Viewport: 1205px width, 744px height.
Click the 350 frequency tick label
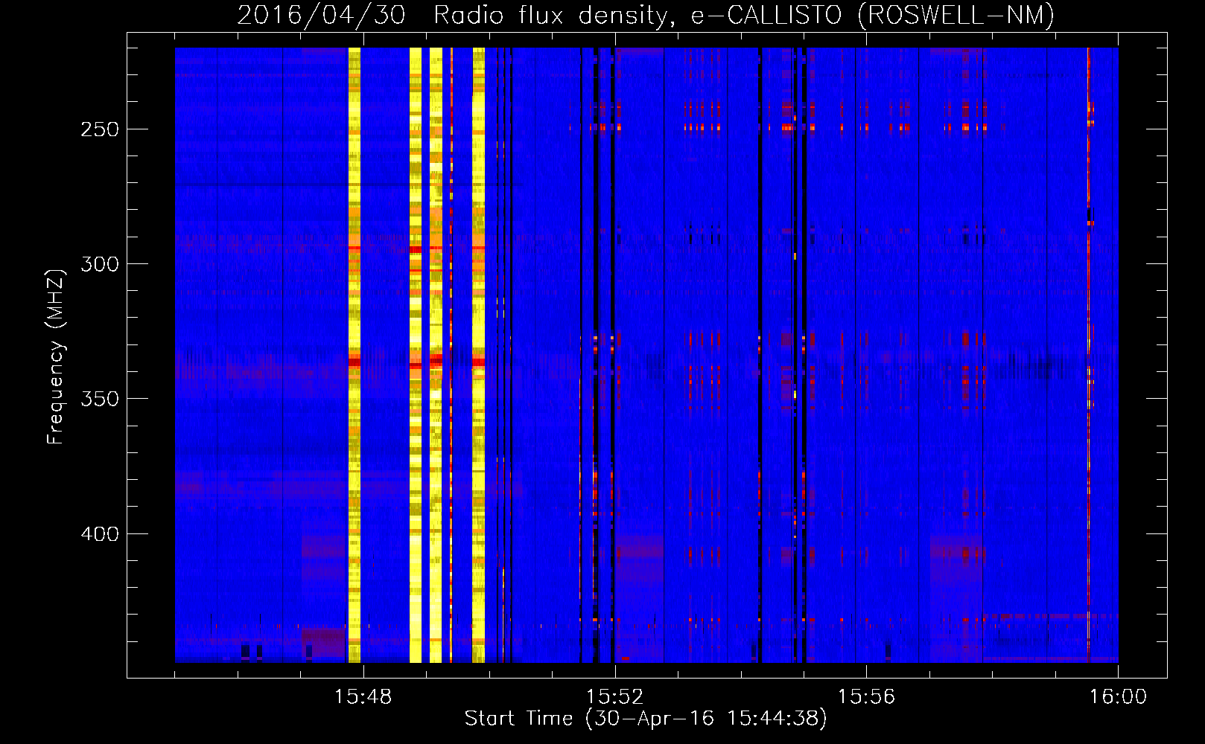[x=100, y=399]
